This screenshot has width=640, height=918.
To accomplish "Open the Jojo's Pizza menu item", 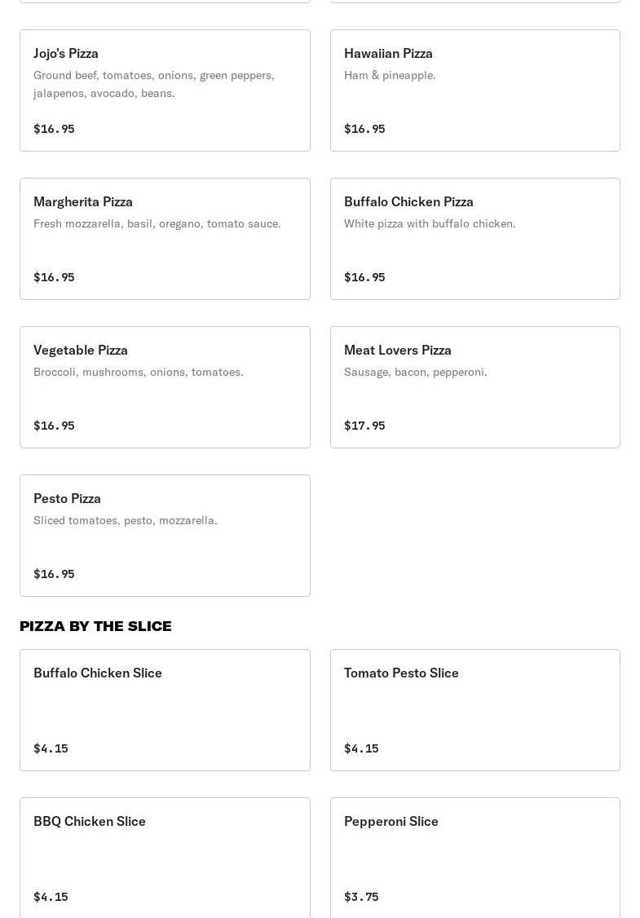I will [165, 90].
